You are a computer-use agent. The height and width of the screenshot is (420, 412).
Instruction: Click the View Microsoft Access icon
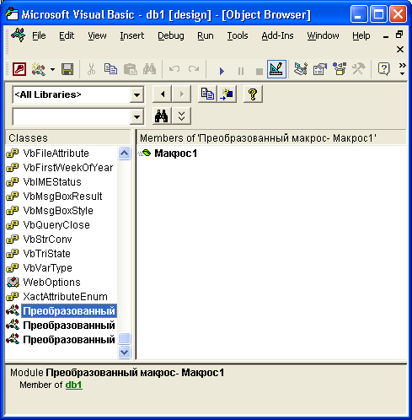pos(19,69)
